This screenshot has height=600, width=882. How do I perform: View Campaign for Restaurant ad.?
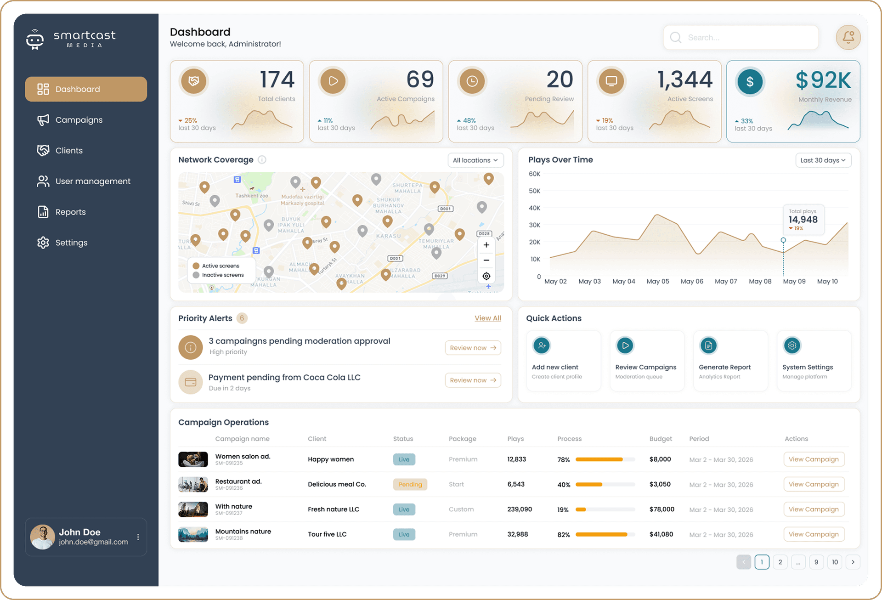click(x=814, y=484)
